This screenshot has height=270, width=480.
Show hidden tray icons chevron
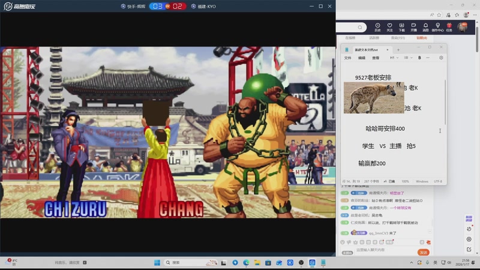point(412,263)
